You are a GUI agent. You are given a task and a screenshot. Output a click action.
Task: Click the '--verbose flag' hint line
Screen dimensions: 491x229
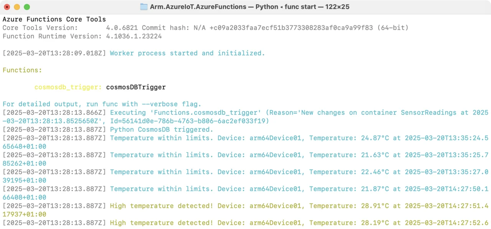[102, 104]
